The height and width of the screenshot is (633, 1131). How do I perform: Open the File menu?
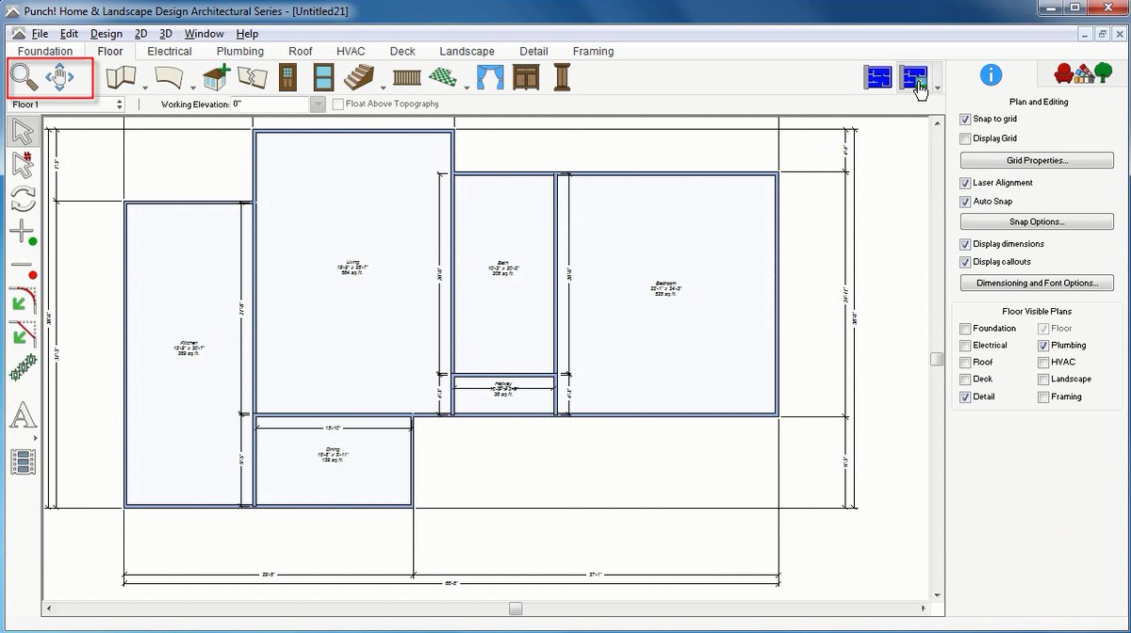click(40, 34)
